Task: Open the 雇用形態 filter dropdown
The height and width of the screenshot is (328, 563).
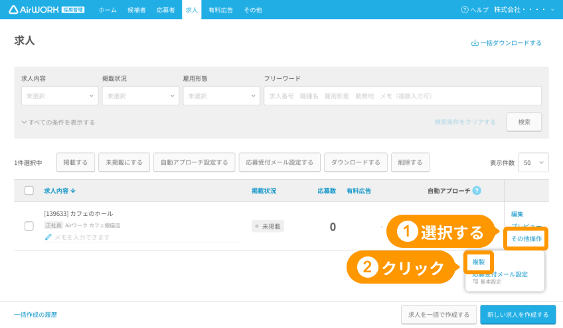Action: 221,95
